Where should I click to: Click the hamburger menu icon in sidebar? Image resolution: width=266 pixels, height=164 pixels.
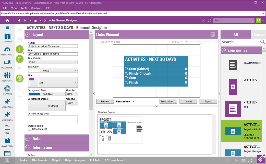pyautogui.click(x=7, y=27)
